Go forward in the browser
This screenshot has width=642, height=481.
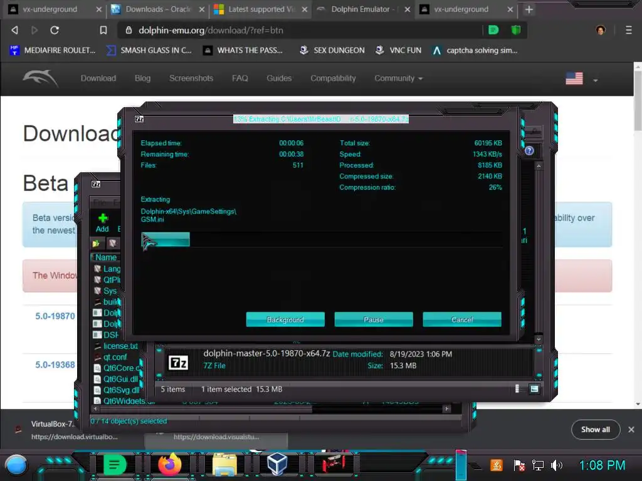tap(34, 30)
